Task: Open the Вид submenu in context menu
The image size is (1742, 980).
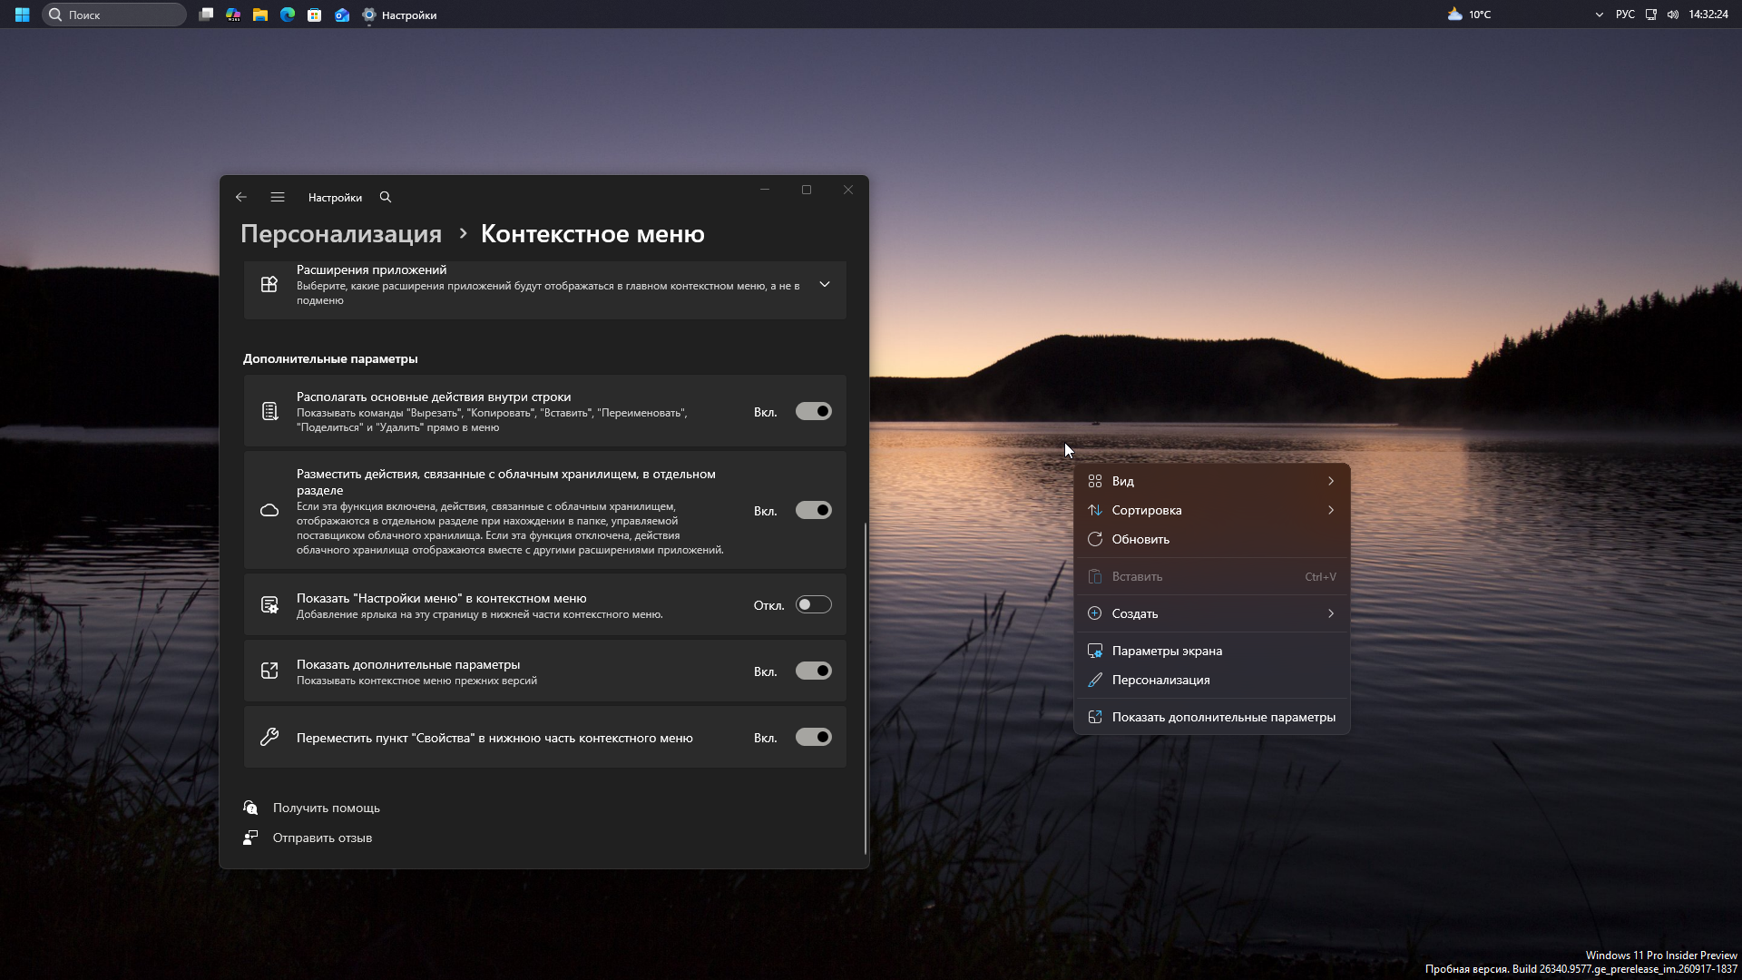Action: tap(1212, 482)
